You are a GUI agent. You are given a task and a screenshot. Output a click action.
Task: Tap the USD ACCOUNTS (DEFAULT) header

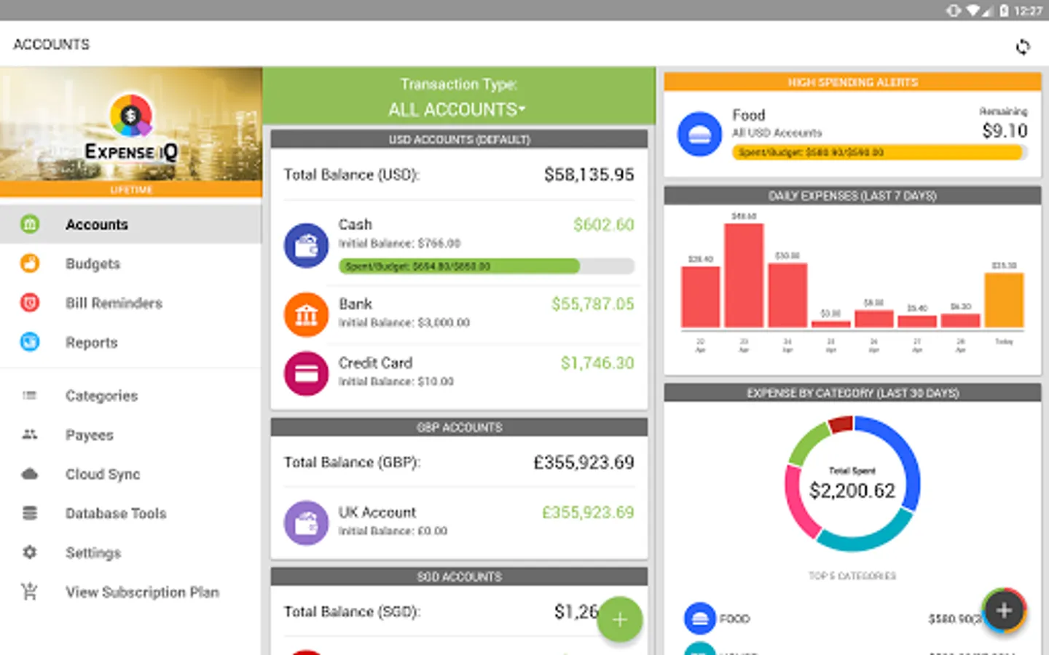pos(459,139)
